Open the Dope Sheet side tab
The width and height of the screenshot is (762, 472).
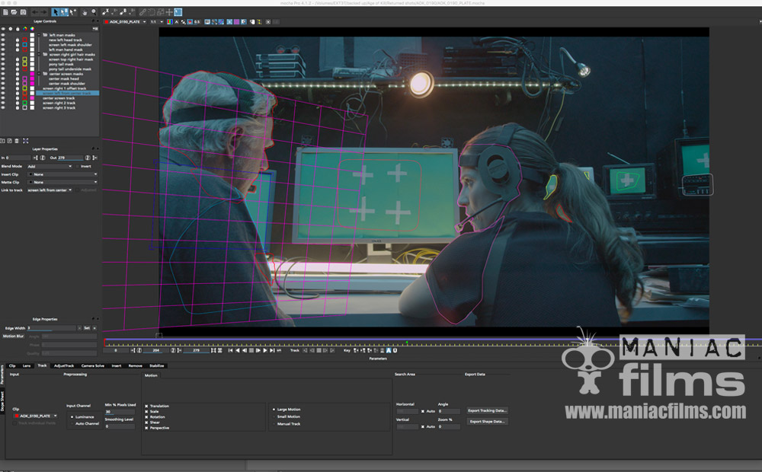[x=2, y=401]
